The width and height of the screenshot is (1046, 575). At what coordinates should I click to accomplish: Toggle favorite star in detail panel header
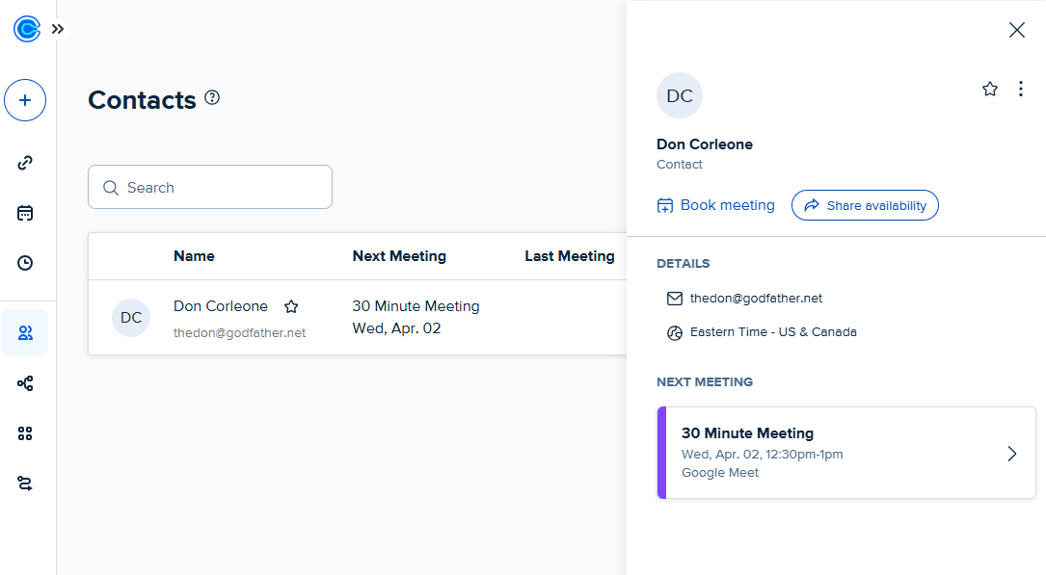990,90
